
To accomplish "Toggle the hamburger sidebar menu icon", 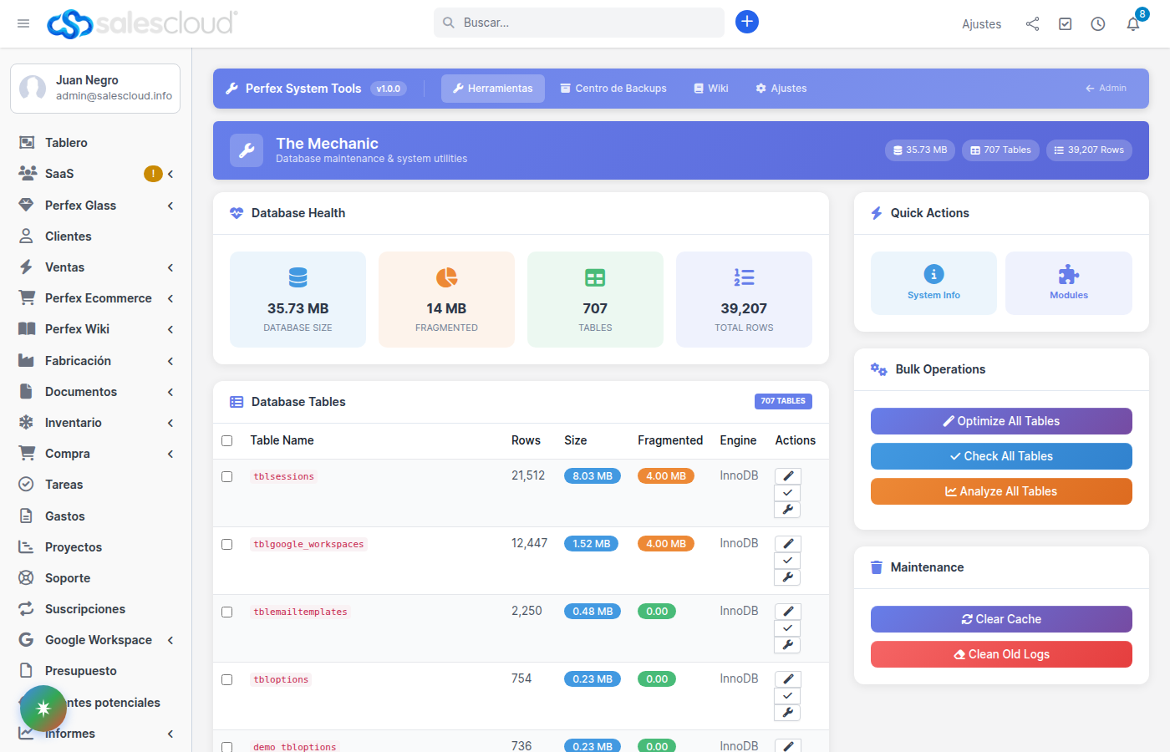I will coord(23,23).
